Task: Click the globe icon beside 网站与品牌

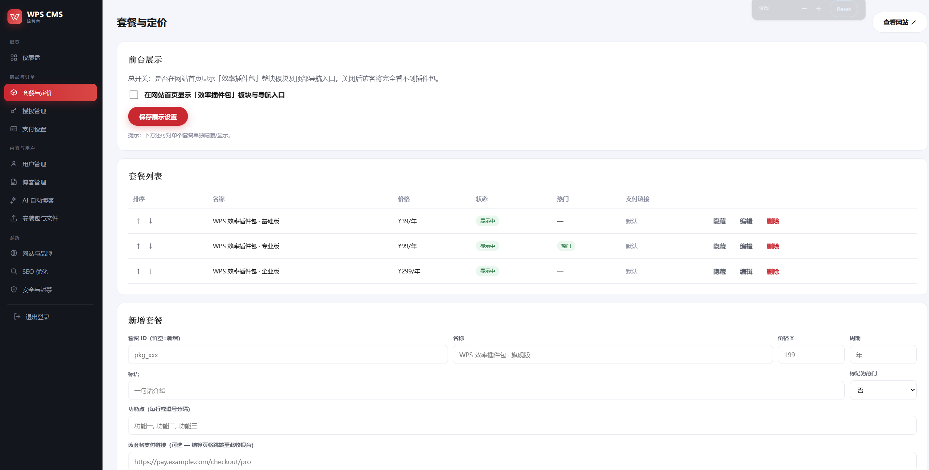Action: [14, 253]
